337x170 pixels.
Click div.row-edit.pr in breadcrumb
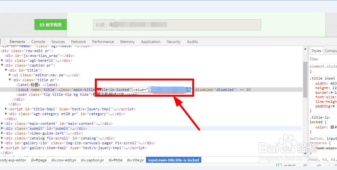64,160
